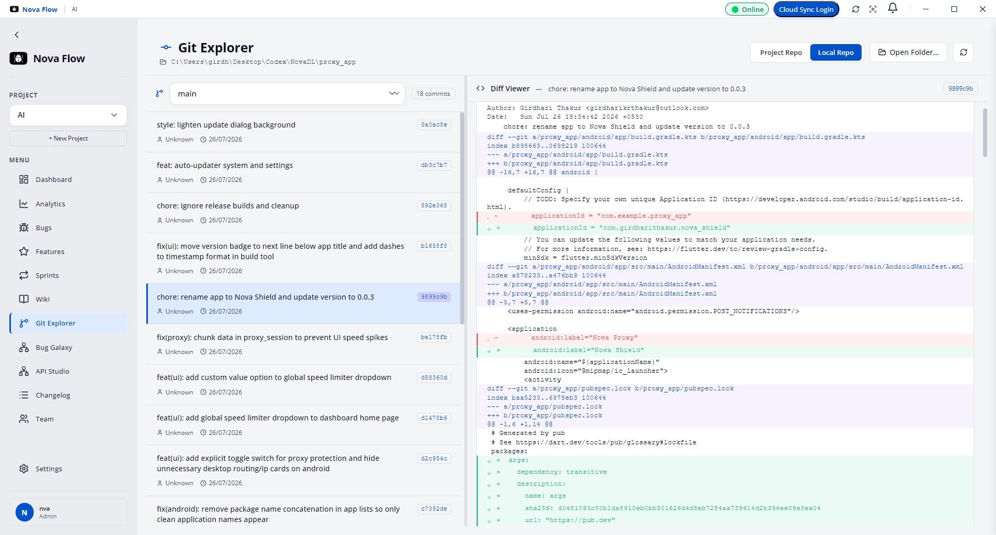Screen dimensions: 996x535
Task: Select commit 'feat(ui): add global speed limiter dropdown'
Action: tap(303, 425)
